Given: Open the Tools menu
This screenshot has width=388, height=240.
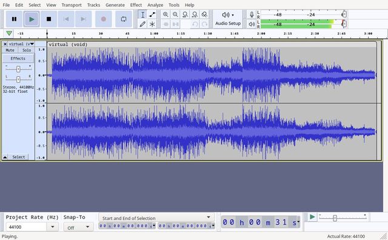Looking at the screenshot, I should point(174,5).
